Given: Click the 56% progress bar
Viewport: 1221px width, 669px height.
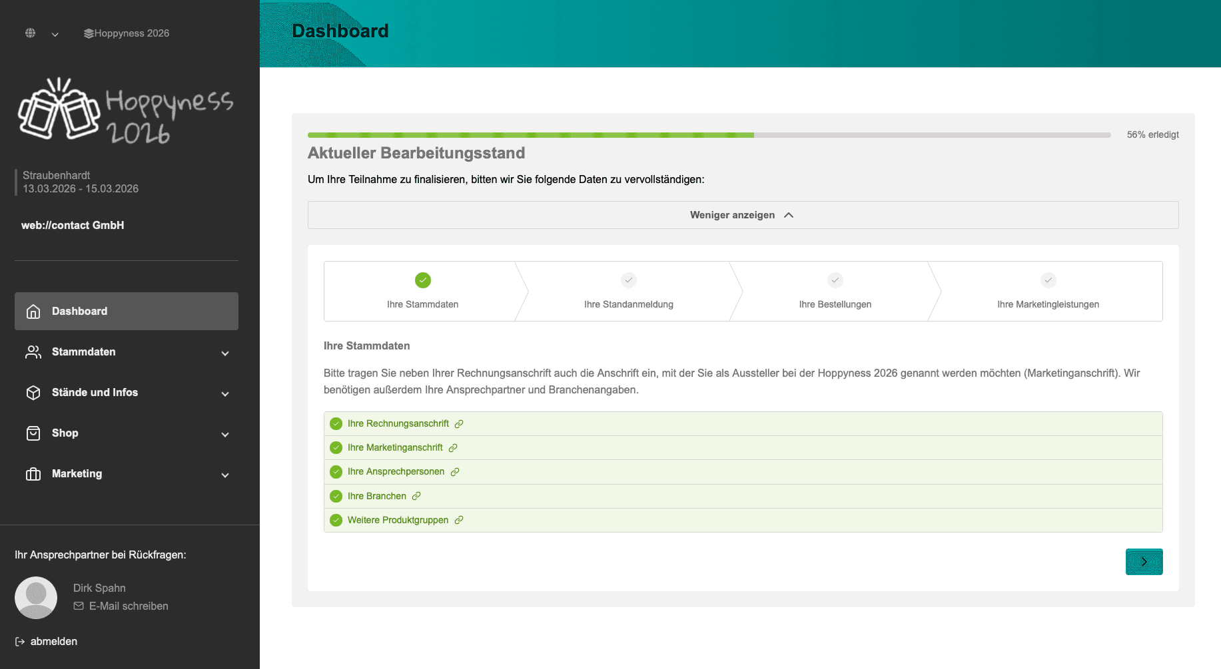Looking at the screenshot, I should (709, 135).
